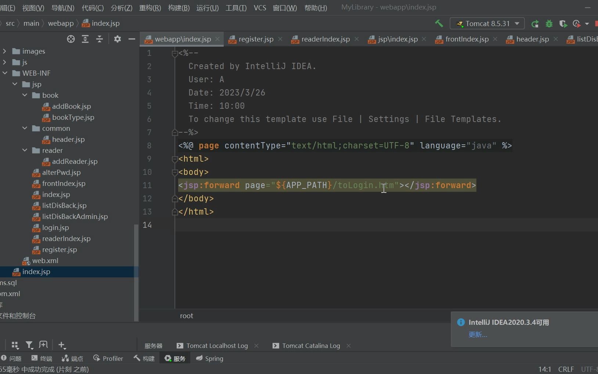The image size is (598, 374).
Task: Fold the html tag at line 9
Action: (175, 159)
